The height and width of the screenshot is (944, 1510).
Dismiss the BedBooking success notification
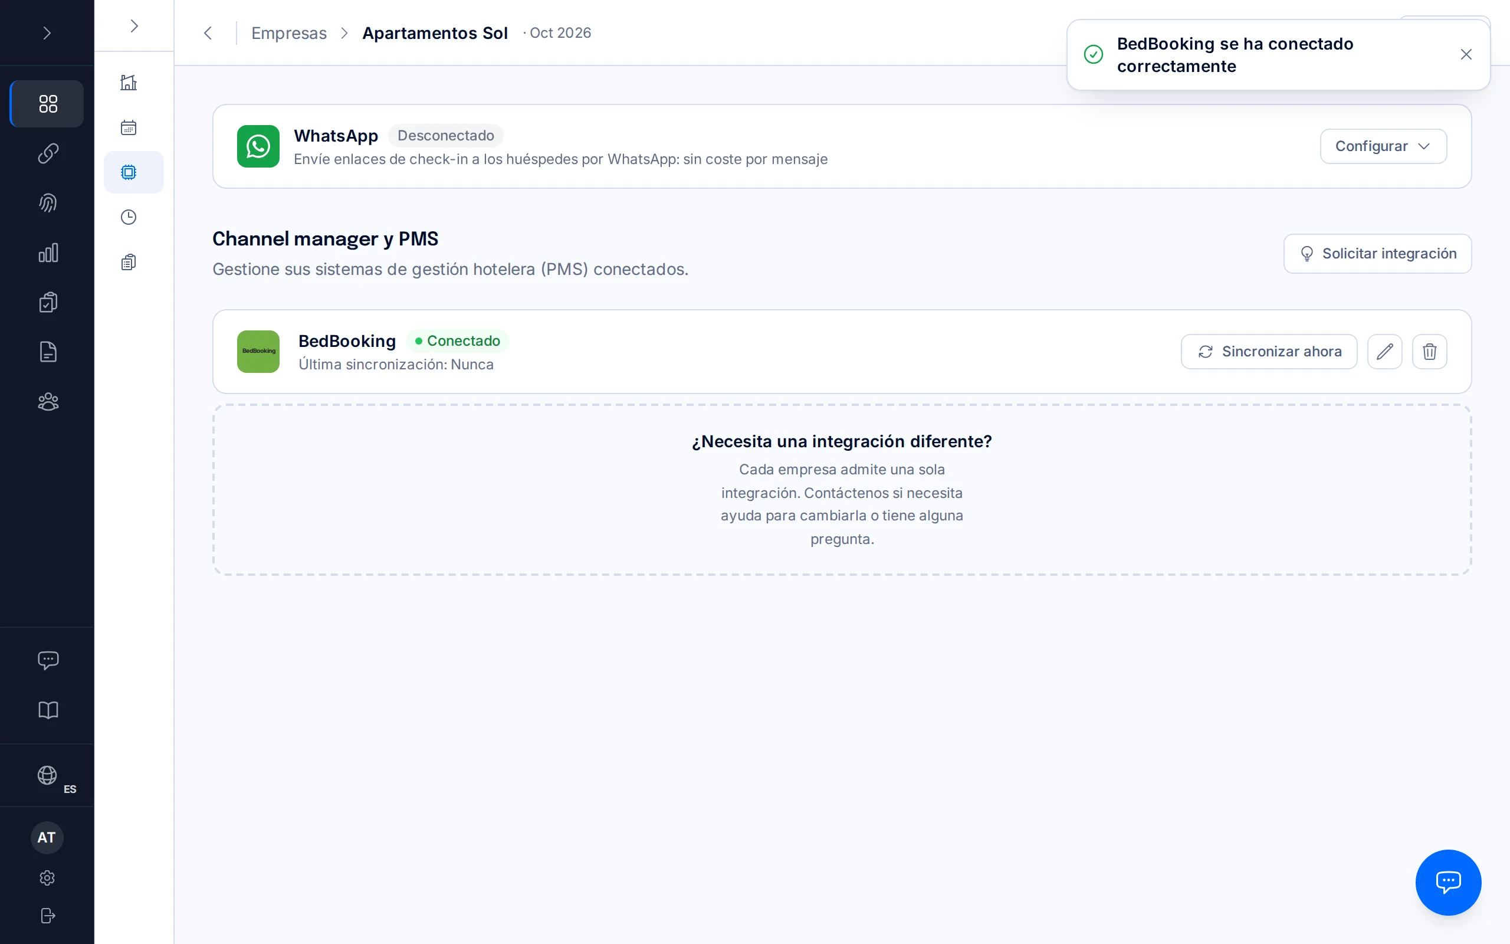(1466, 55)
